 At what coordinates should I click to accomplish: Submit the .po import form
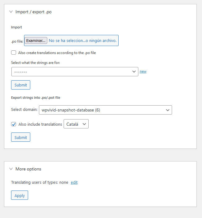click(x=21, y=85)
